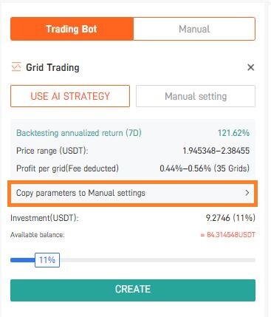The width and height of the screenshot is (271, 317).
Task: Select the Manual setting option
Action: point(196,96)
